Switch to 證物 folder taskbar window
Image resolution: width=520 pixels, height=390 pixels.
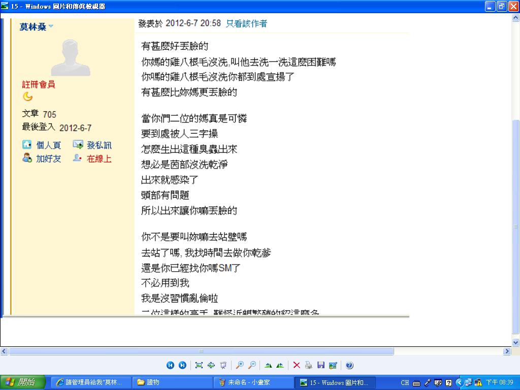pyautogui.click(x=173, y=382)
